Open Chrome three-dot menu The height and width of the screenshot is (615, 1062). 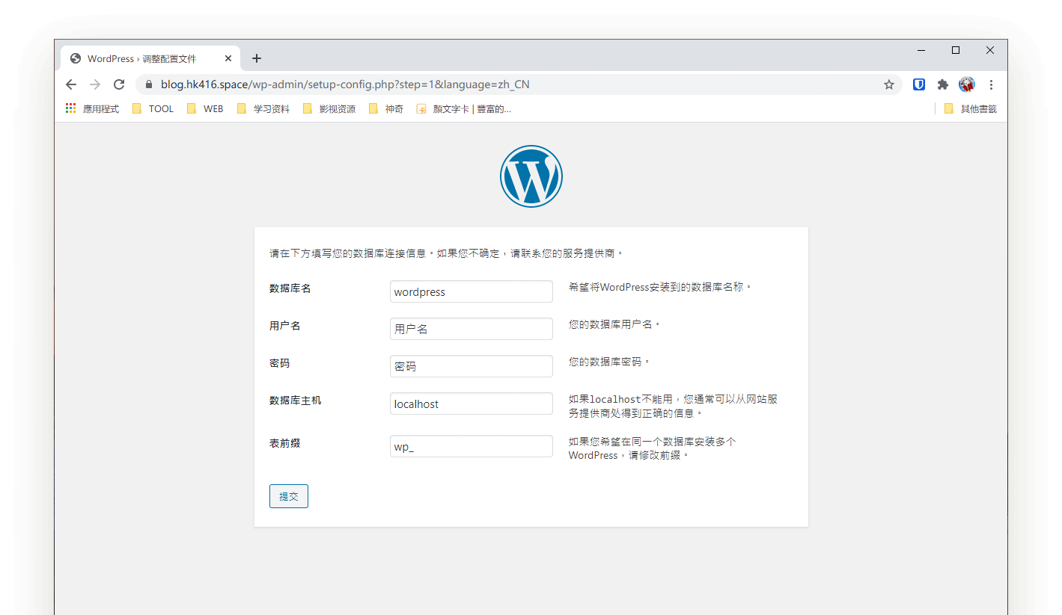(992, 84)
